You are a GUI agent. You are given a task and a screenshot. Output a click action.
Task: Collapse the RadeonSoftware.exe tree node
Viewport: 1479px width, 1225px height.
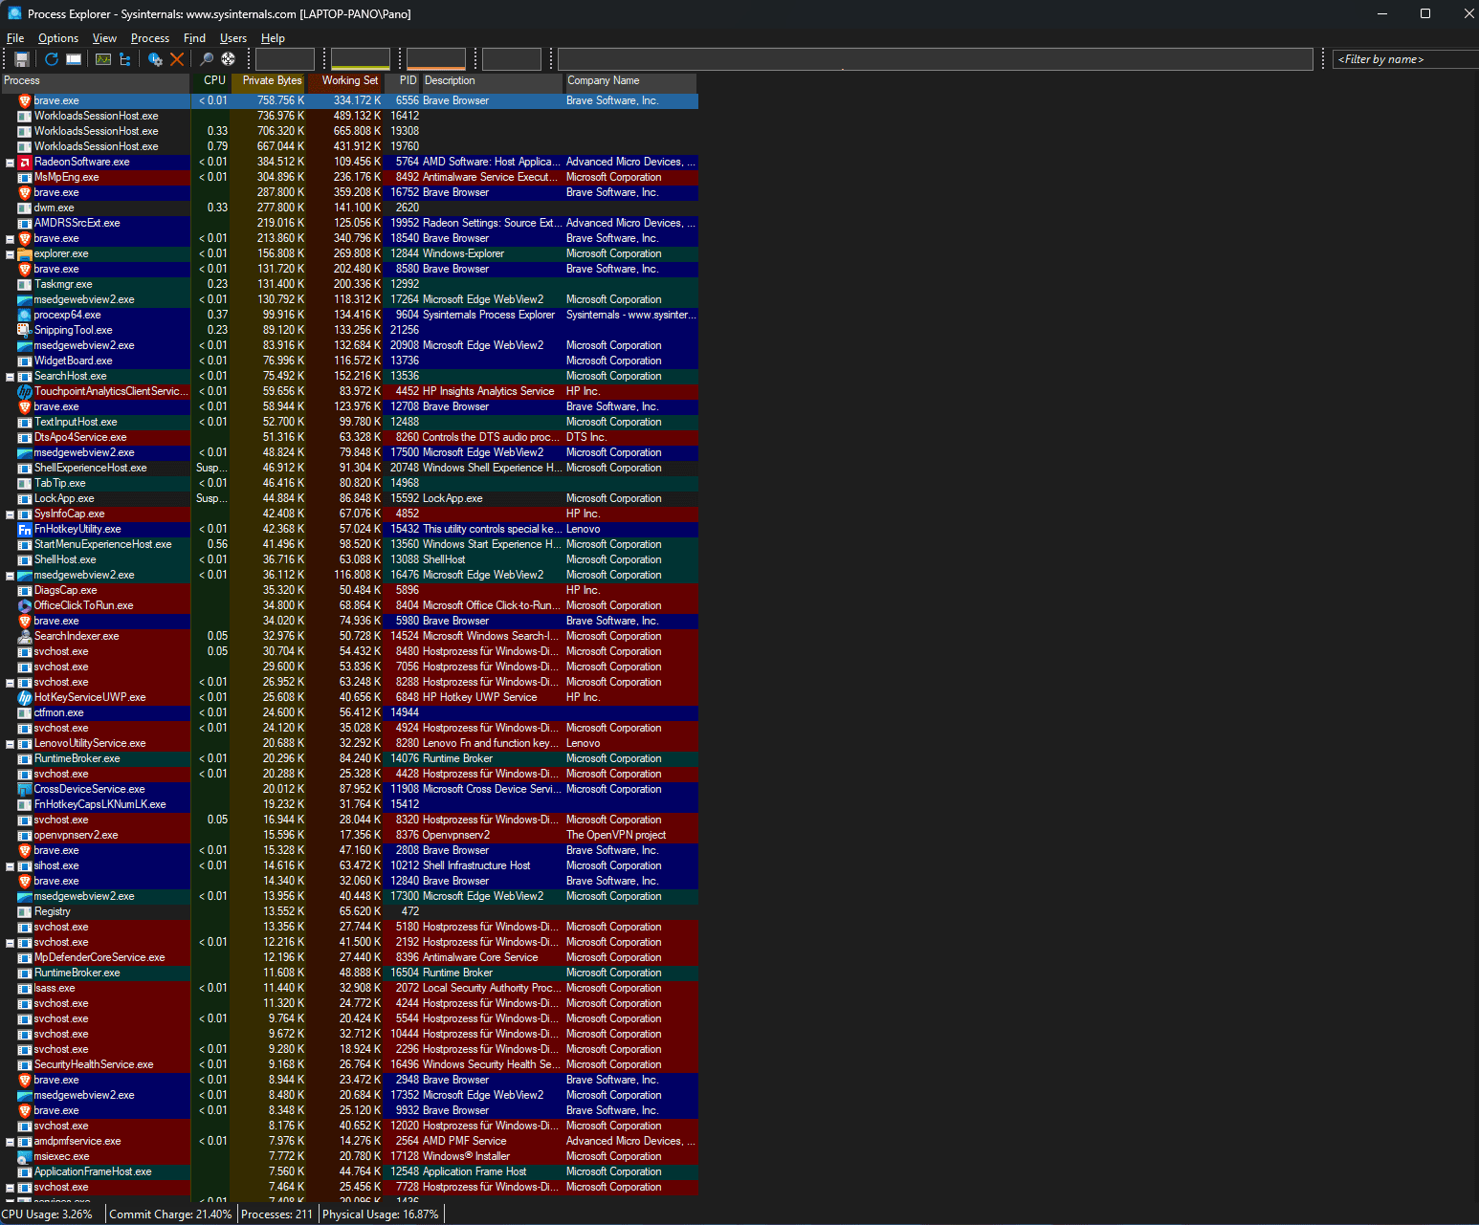tap(10, 163)
